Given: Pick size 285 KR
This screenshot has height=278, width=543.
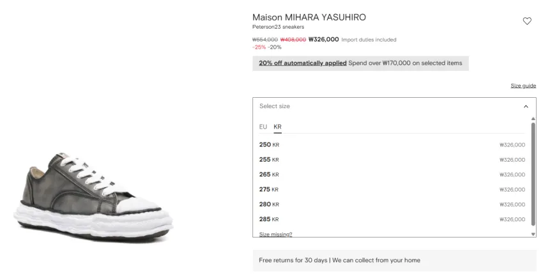Looking at the screenshot, I should 392,219.
